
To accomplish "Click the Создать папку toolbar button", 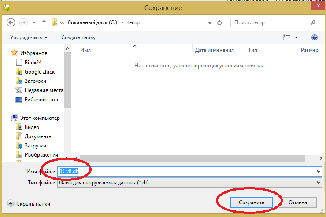I will pyautogui.click(x=78, y=38).
